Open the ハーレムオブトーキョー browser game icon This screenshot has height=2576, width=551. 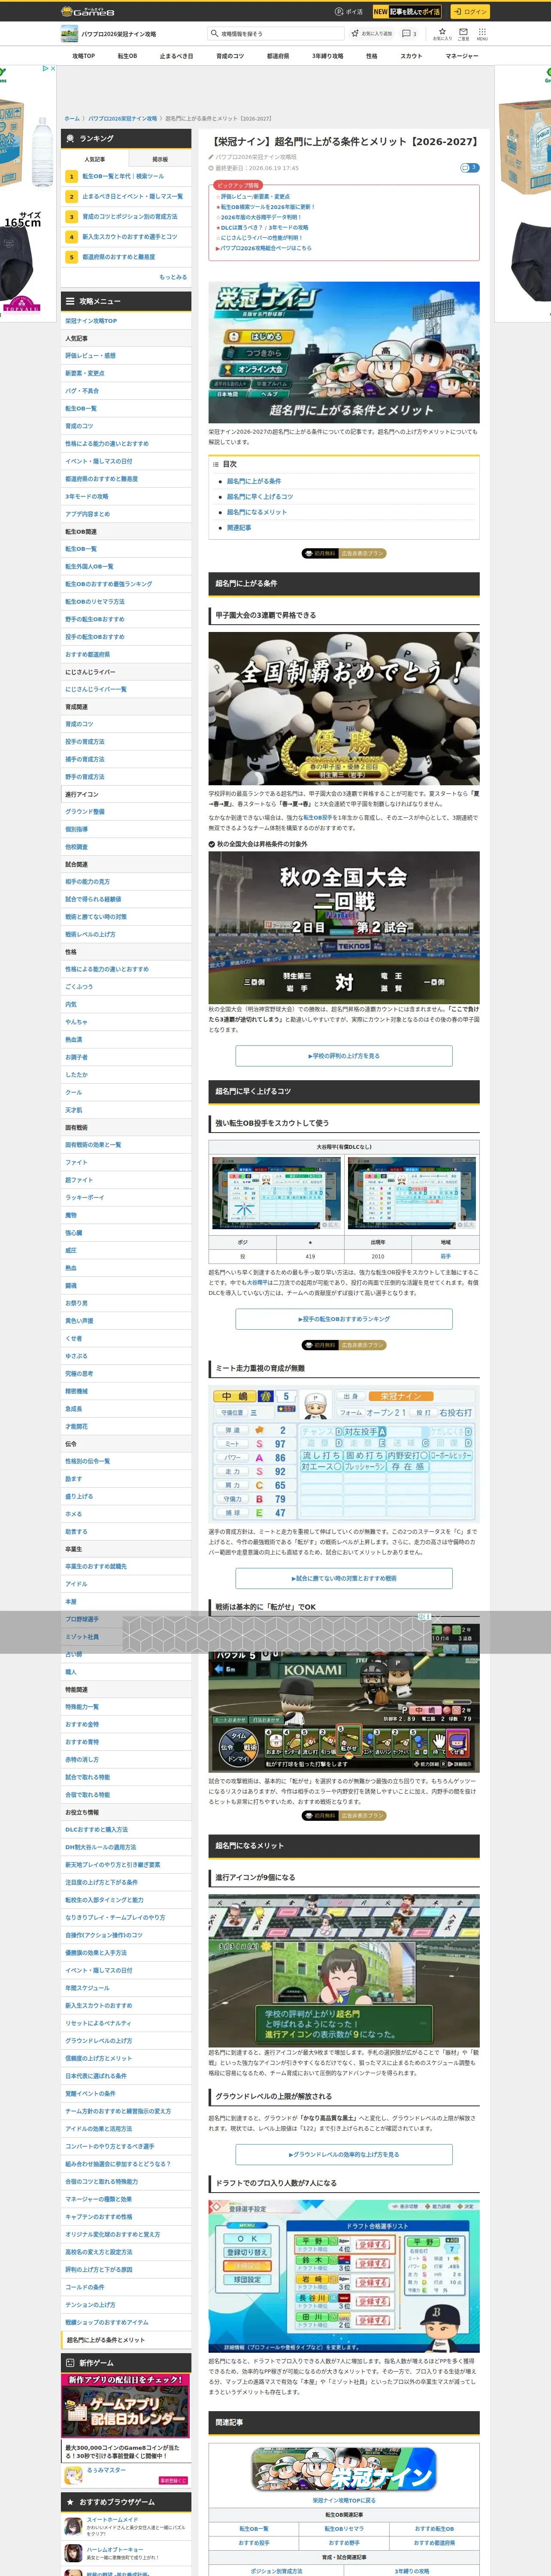coord(73,2552)
